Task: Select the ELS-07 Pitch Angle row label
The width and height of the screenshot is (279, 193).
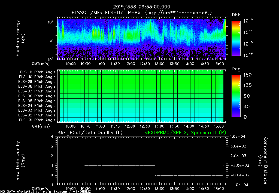Action: pyautogui.click(x=37, y=91)
